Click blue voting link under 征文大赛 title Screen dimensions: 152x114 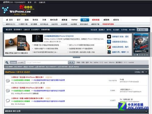coord(48,91)
